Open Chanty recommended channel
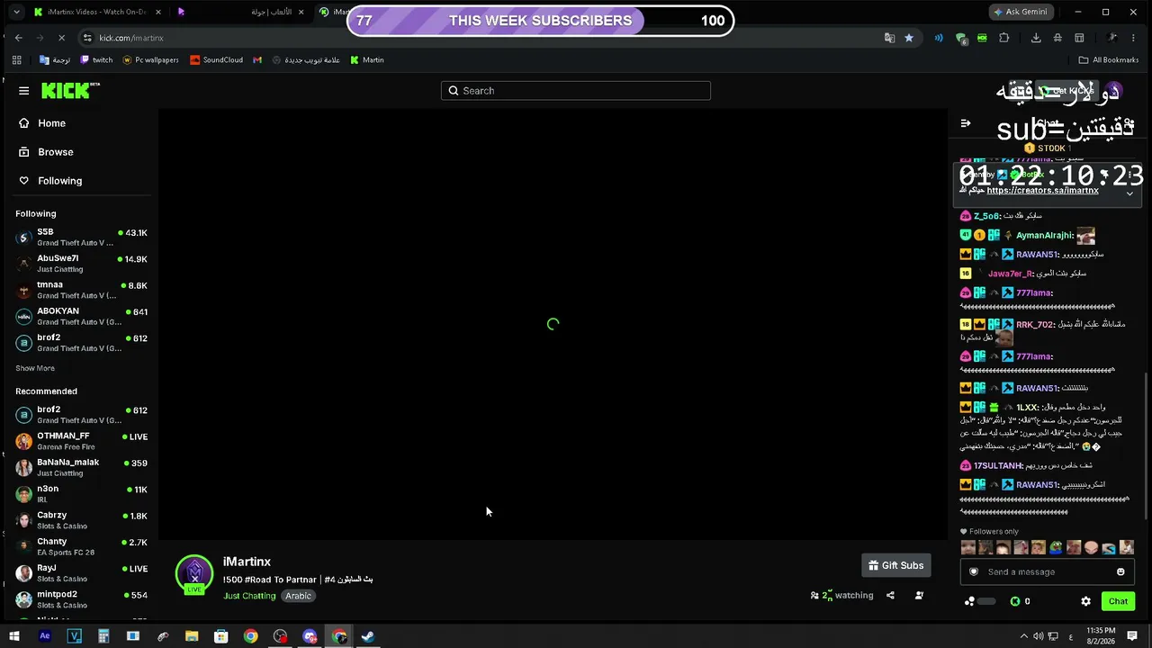This screenshot has height=648, width=1152. tap(81, 546)
